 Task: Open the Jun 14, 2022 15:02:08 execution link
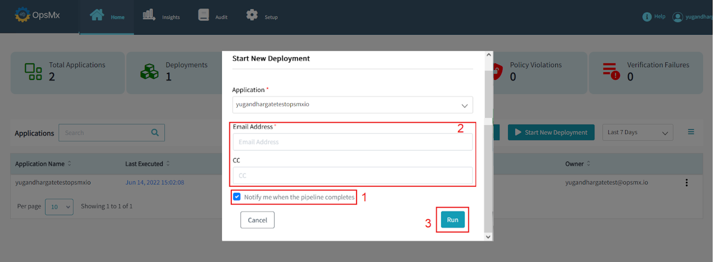click(155, 183)
